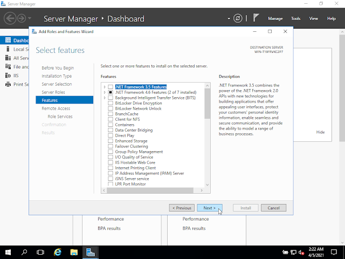Check Group Policy Management checkbox

pyautogui.click(x=111, y=152)
